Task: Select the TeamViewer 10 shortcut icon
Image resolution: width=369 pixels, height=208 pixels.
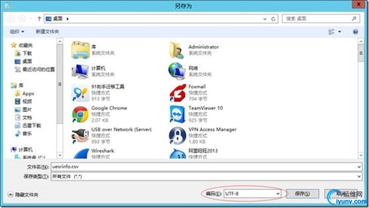Action: tap(177, 114)
